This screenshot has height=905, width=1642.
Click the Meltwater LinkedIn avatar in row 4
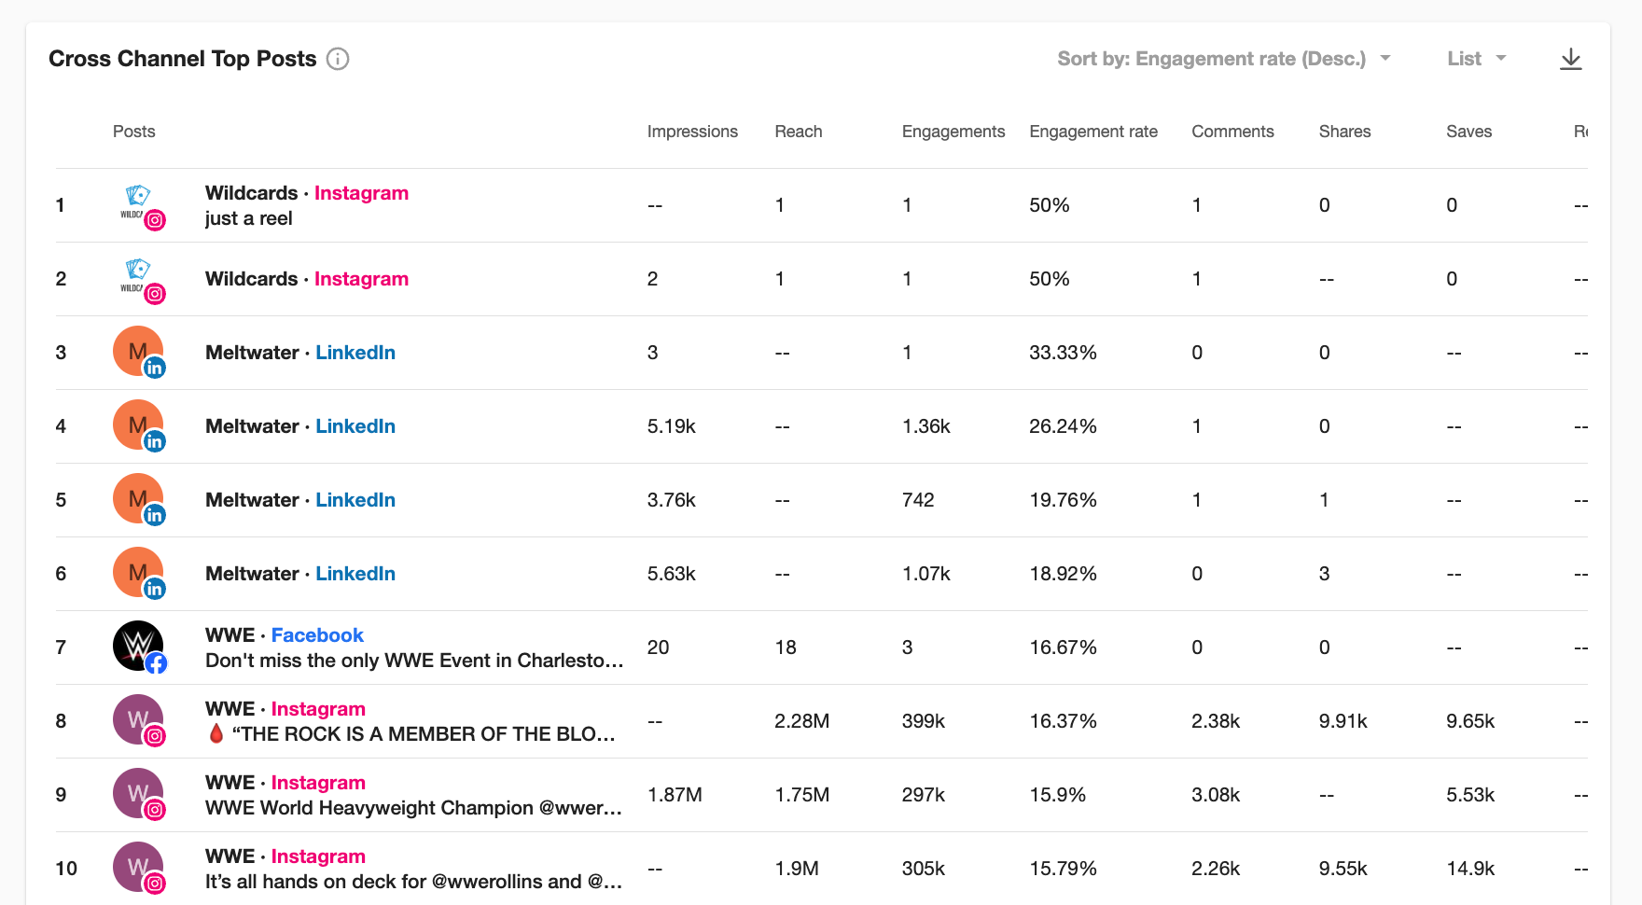pyautogui.click(x=138, y=426)
